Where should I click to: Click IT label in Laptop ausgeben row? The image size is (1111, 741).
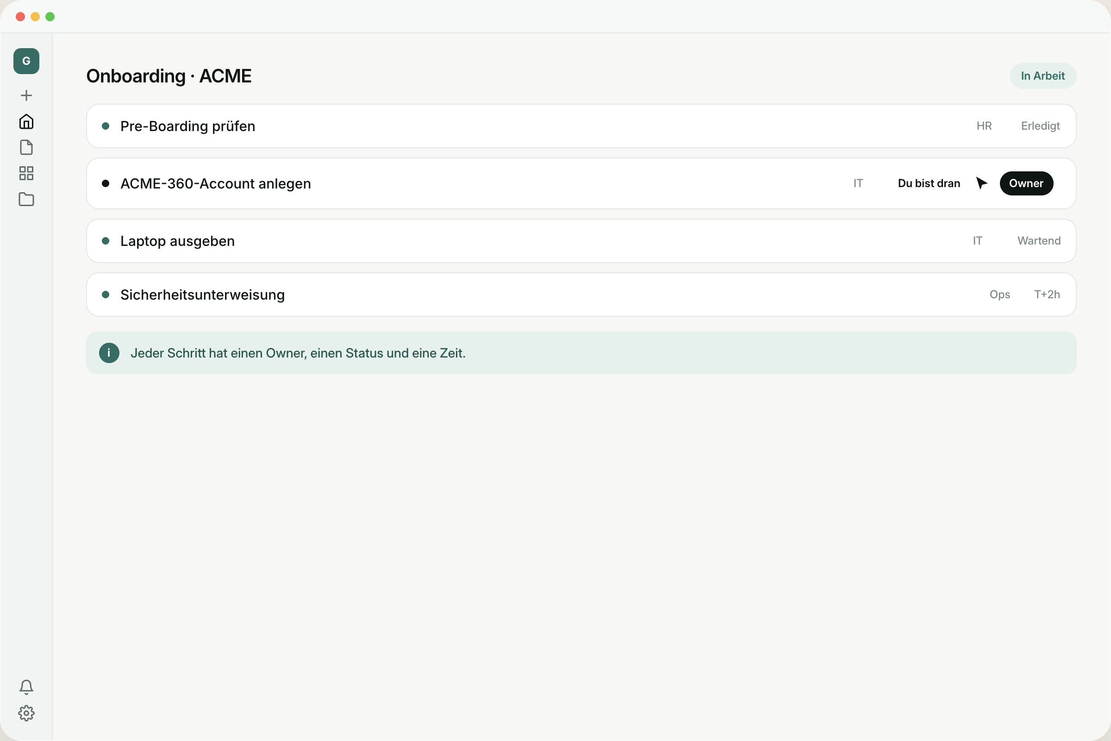978,241
